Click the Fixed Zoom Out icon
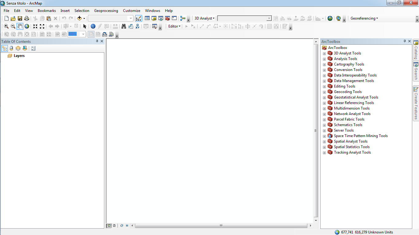Screen dimensions: 419x235 click(x=42, y=26)
